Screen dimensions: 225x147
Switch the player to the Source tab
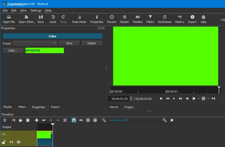(x=114, y=107)
